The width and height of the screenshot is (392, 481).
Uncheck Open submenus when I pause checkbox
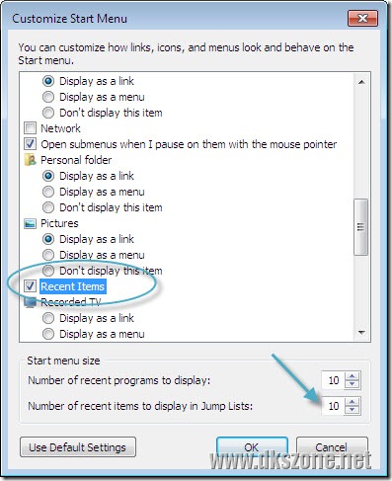pyautogui.click(x=30, y=144)
